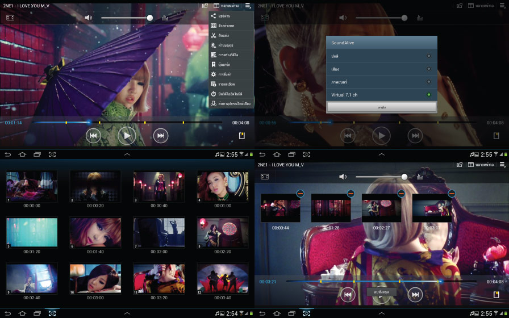Skip to previous track in the 00:01:14 player
Viewport: 509px width, 318px height.
(93, 136)
